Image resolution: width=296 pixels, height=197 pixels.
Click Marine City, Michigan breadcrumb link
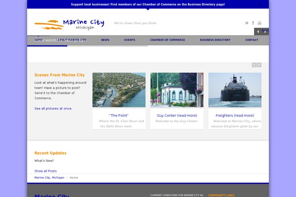49,178
